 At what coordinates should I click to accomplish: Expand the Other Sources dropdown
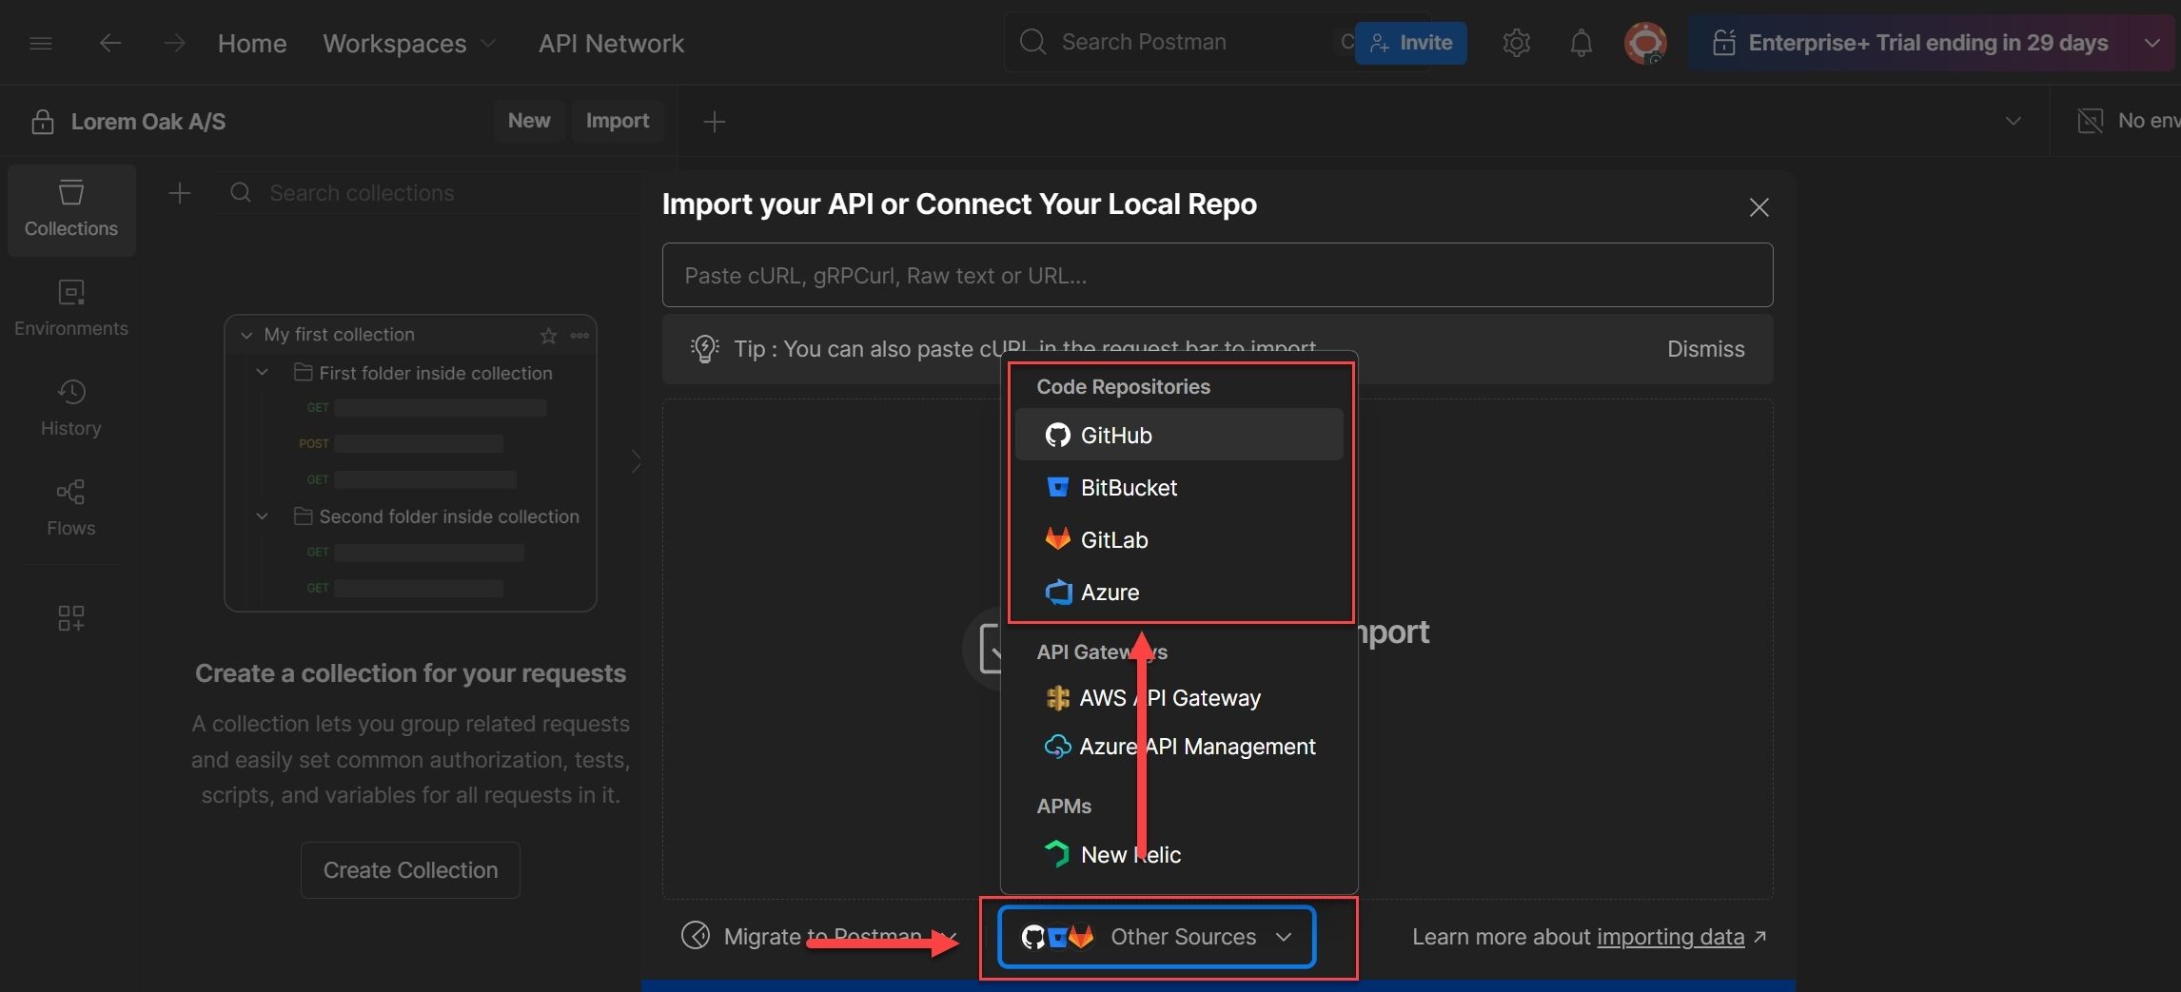point(1156,937)
